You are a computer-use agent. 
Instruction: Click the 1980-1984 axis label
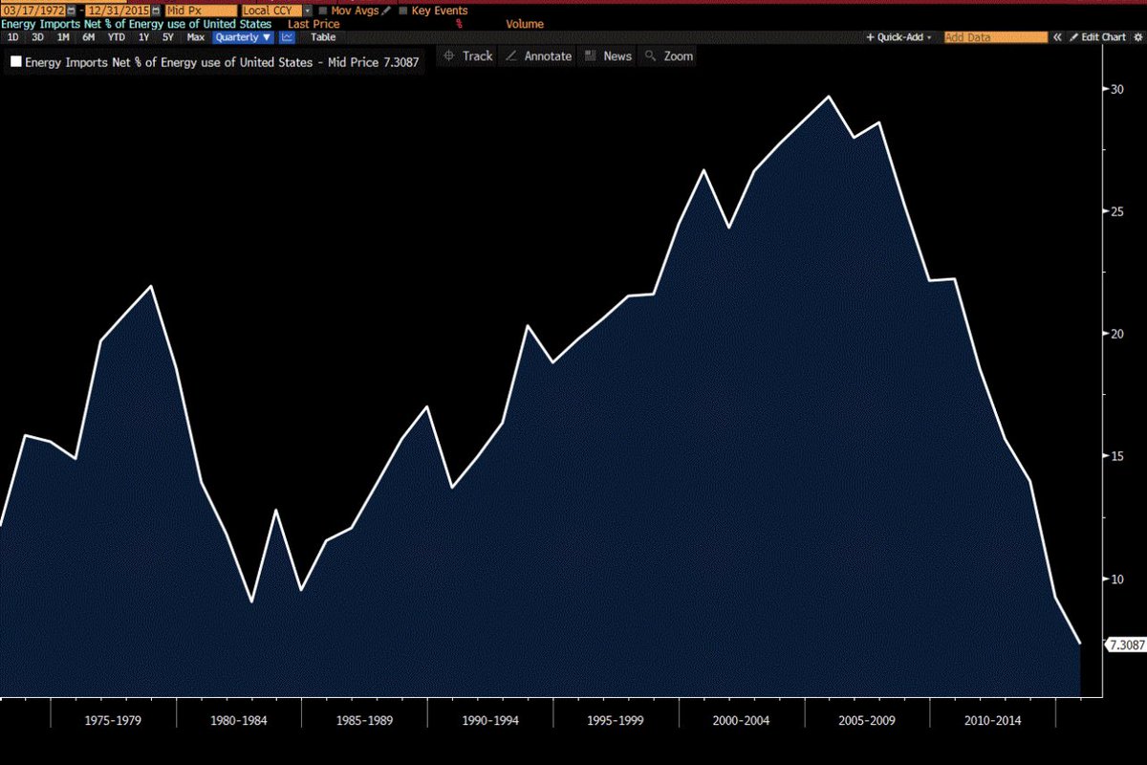[x=239, y=719]
